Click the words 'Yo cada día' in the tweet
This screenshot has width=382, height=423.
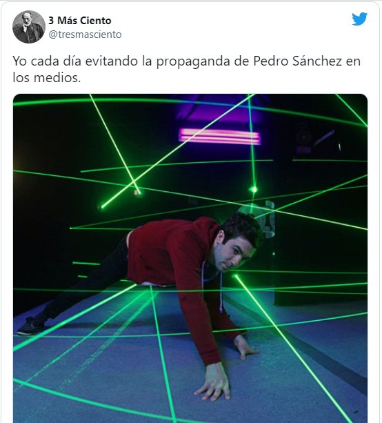coord(47,61)
